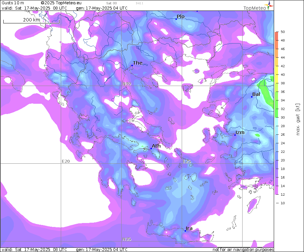Click the bottom 'valid: Sat 17-May-2025 08 UTC' text
Viewport: 304px width, 252px height.
(34, 249)
